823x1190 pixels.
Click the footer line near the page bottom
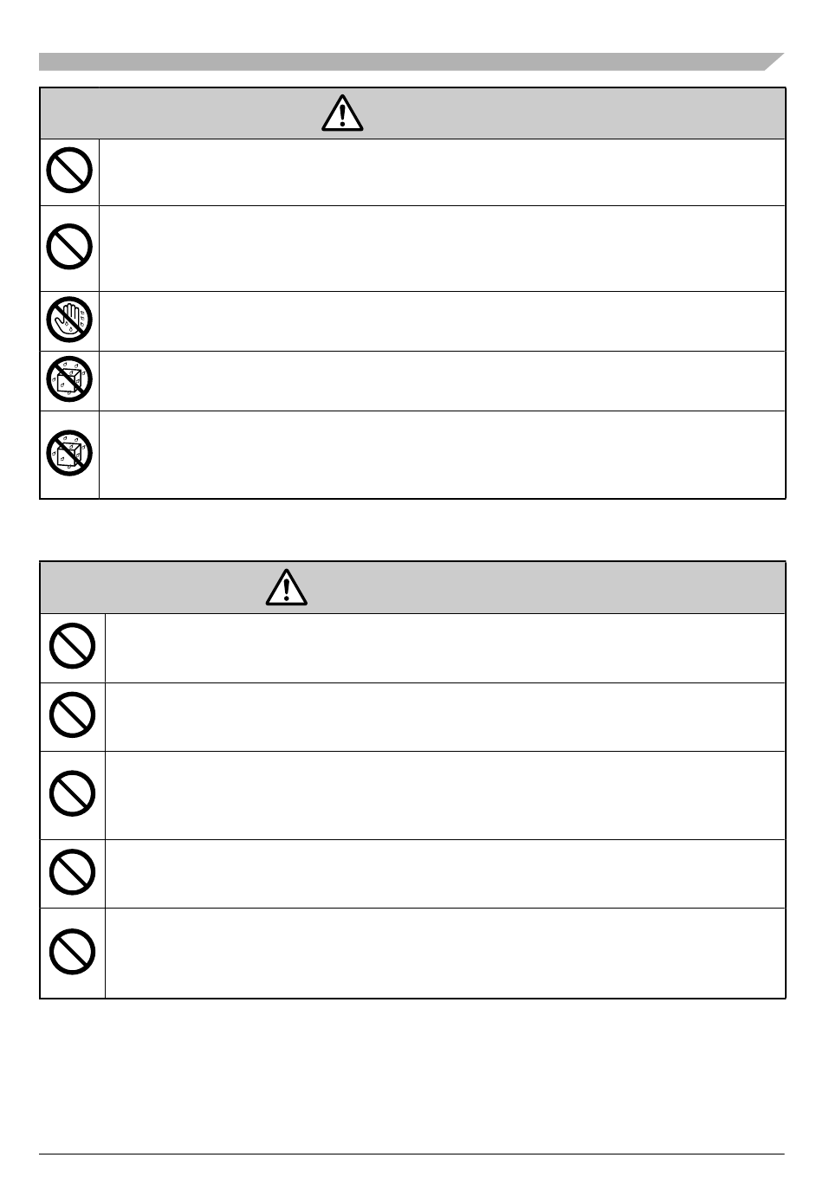[x=411, y=1154]
